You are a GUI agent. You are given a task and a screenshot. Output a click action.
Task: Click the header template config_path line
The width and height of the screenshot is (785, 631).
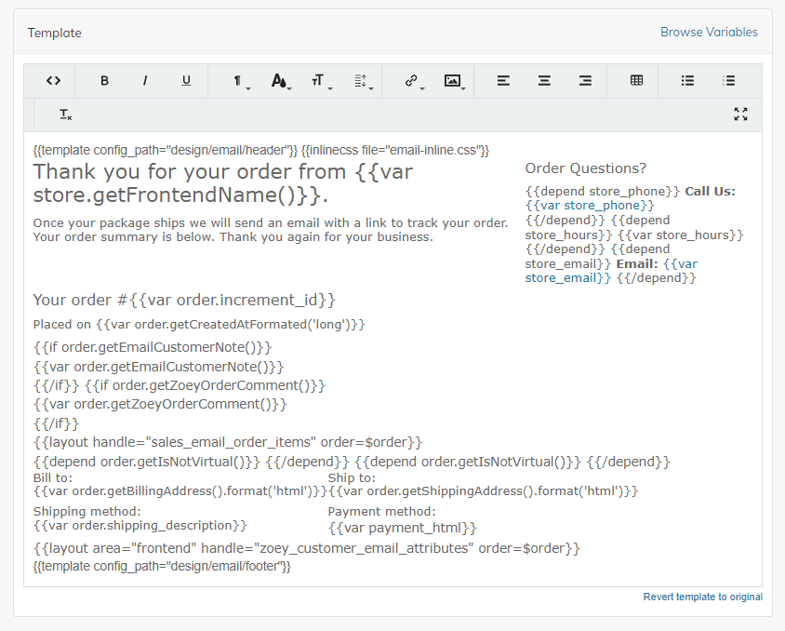pos(166,150)
